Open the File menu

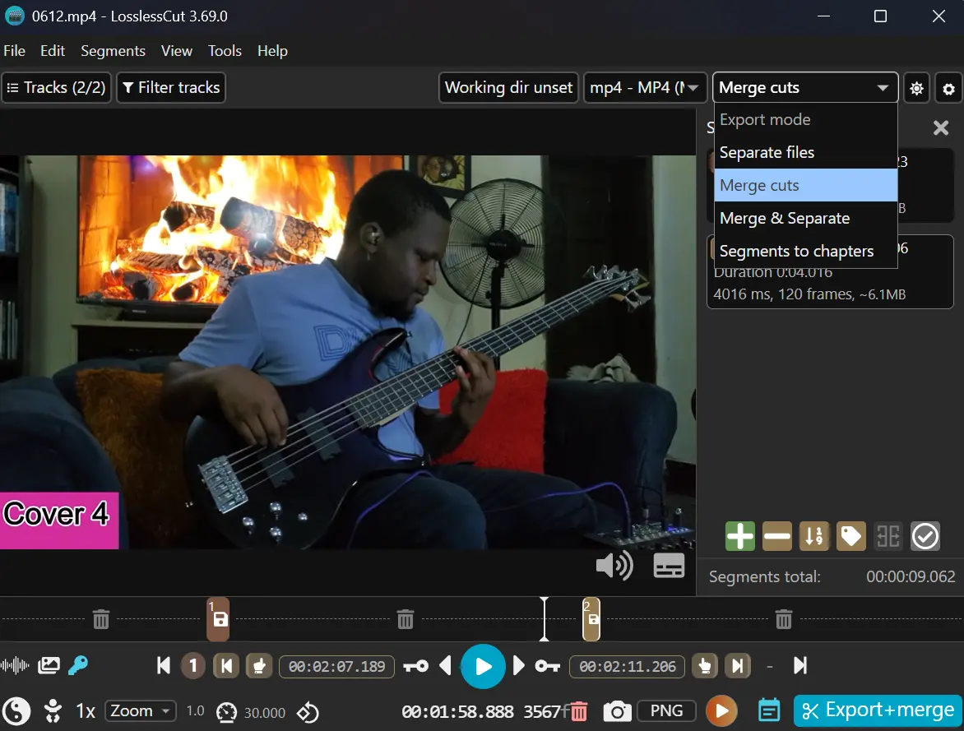(x=14, y=51)
